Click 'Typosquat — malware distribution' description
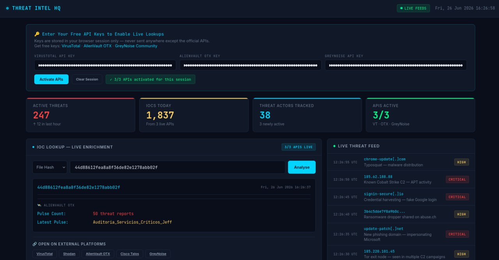 tap(393, 165)
